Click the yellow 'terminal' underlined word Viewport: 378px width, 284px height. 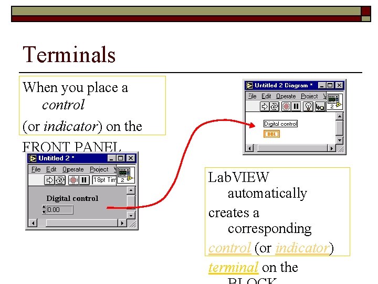[233, 268]
